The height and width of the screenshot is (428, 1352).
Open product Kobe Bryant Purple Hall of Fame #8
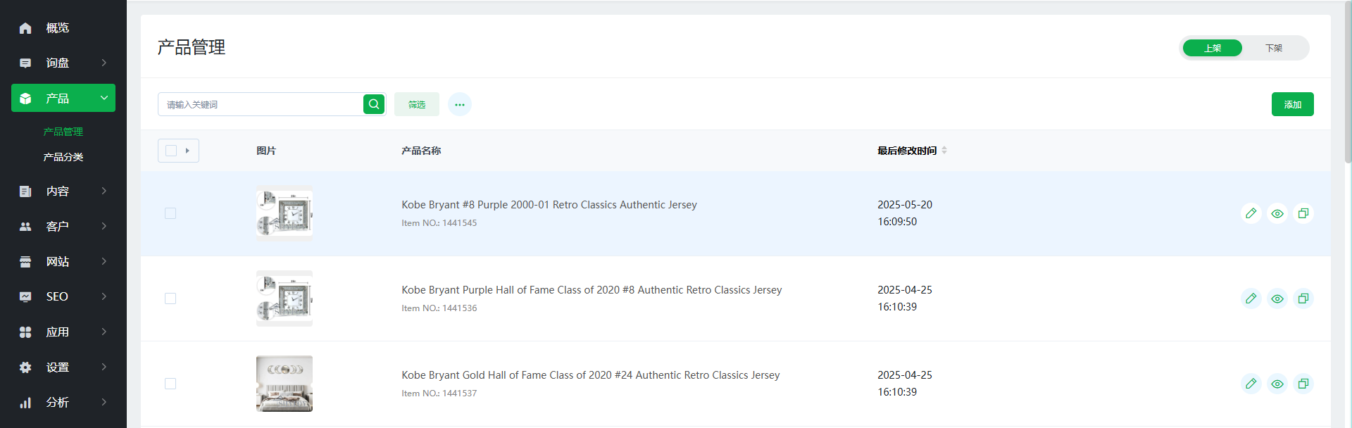(x=591, y=290)
